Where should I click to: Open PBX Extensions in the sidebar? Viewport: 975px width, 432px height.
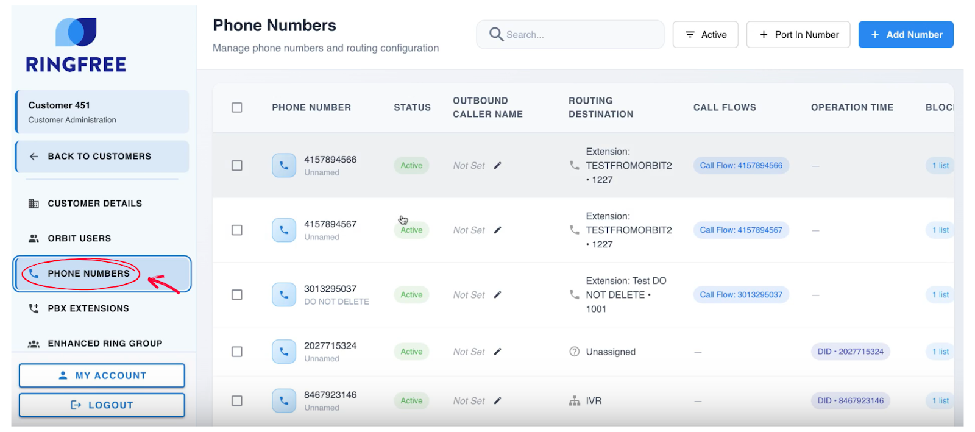pos(88,309)
